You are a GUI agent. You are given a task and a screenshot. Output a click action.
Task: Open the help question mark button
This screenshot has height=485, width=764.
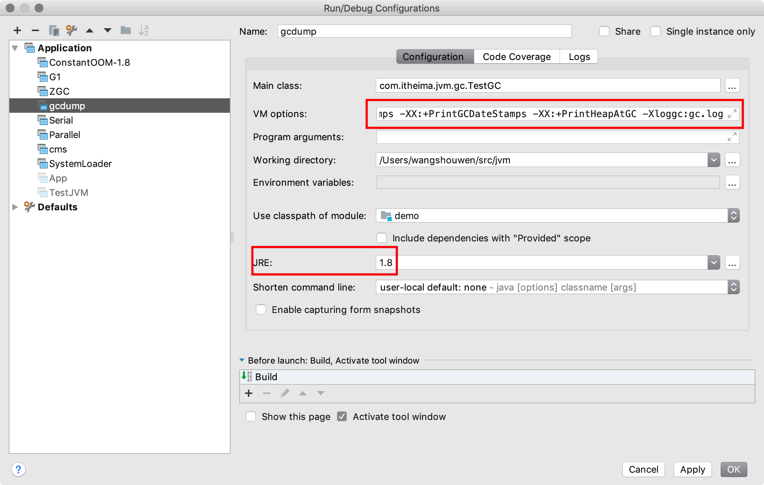[x=18, y=469]
